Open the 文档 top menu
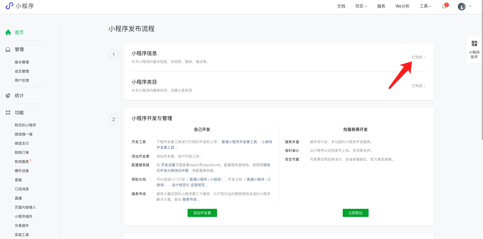Viewport: 483px width, 239px height. (x=341, y=6)
